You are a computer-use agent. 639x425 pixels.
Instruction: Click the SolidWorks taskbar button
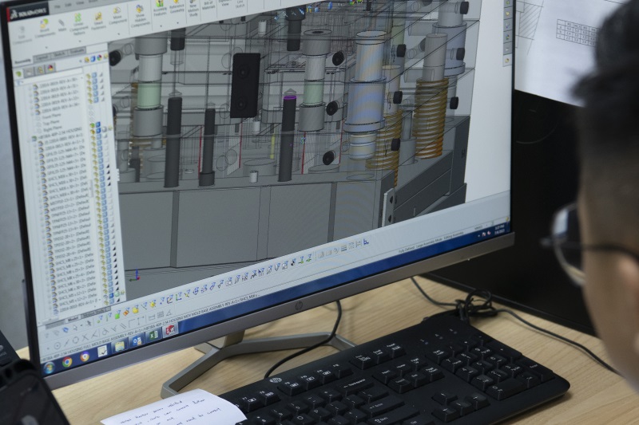pyautogui.click(x=170, y=332)
